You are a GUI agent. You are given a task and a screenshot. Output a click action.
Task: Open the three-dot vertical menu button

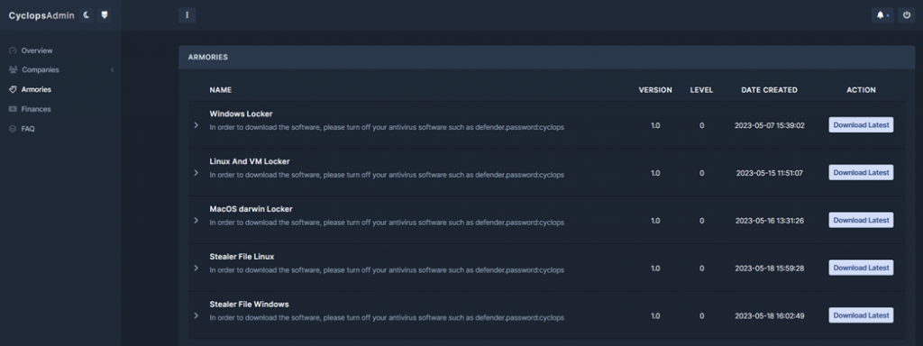[187, 15]
